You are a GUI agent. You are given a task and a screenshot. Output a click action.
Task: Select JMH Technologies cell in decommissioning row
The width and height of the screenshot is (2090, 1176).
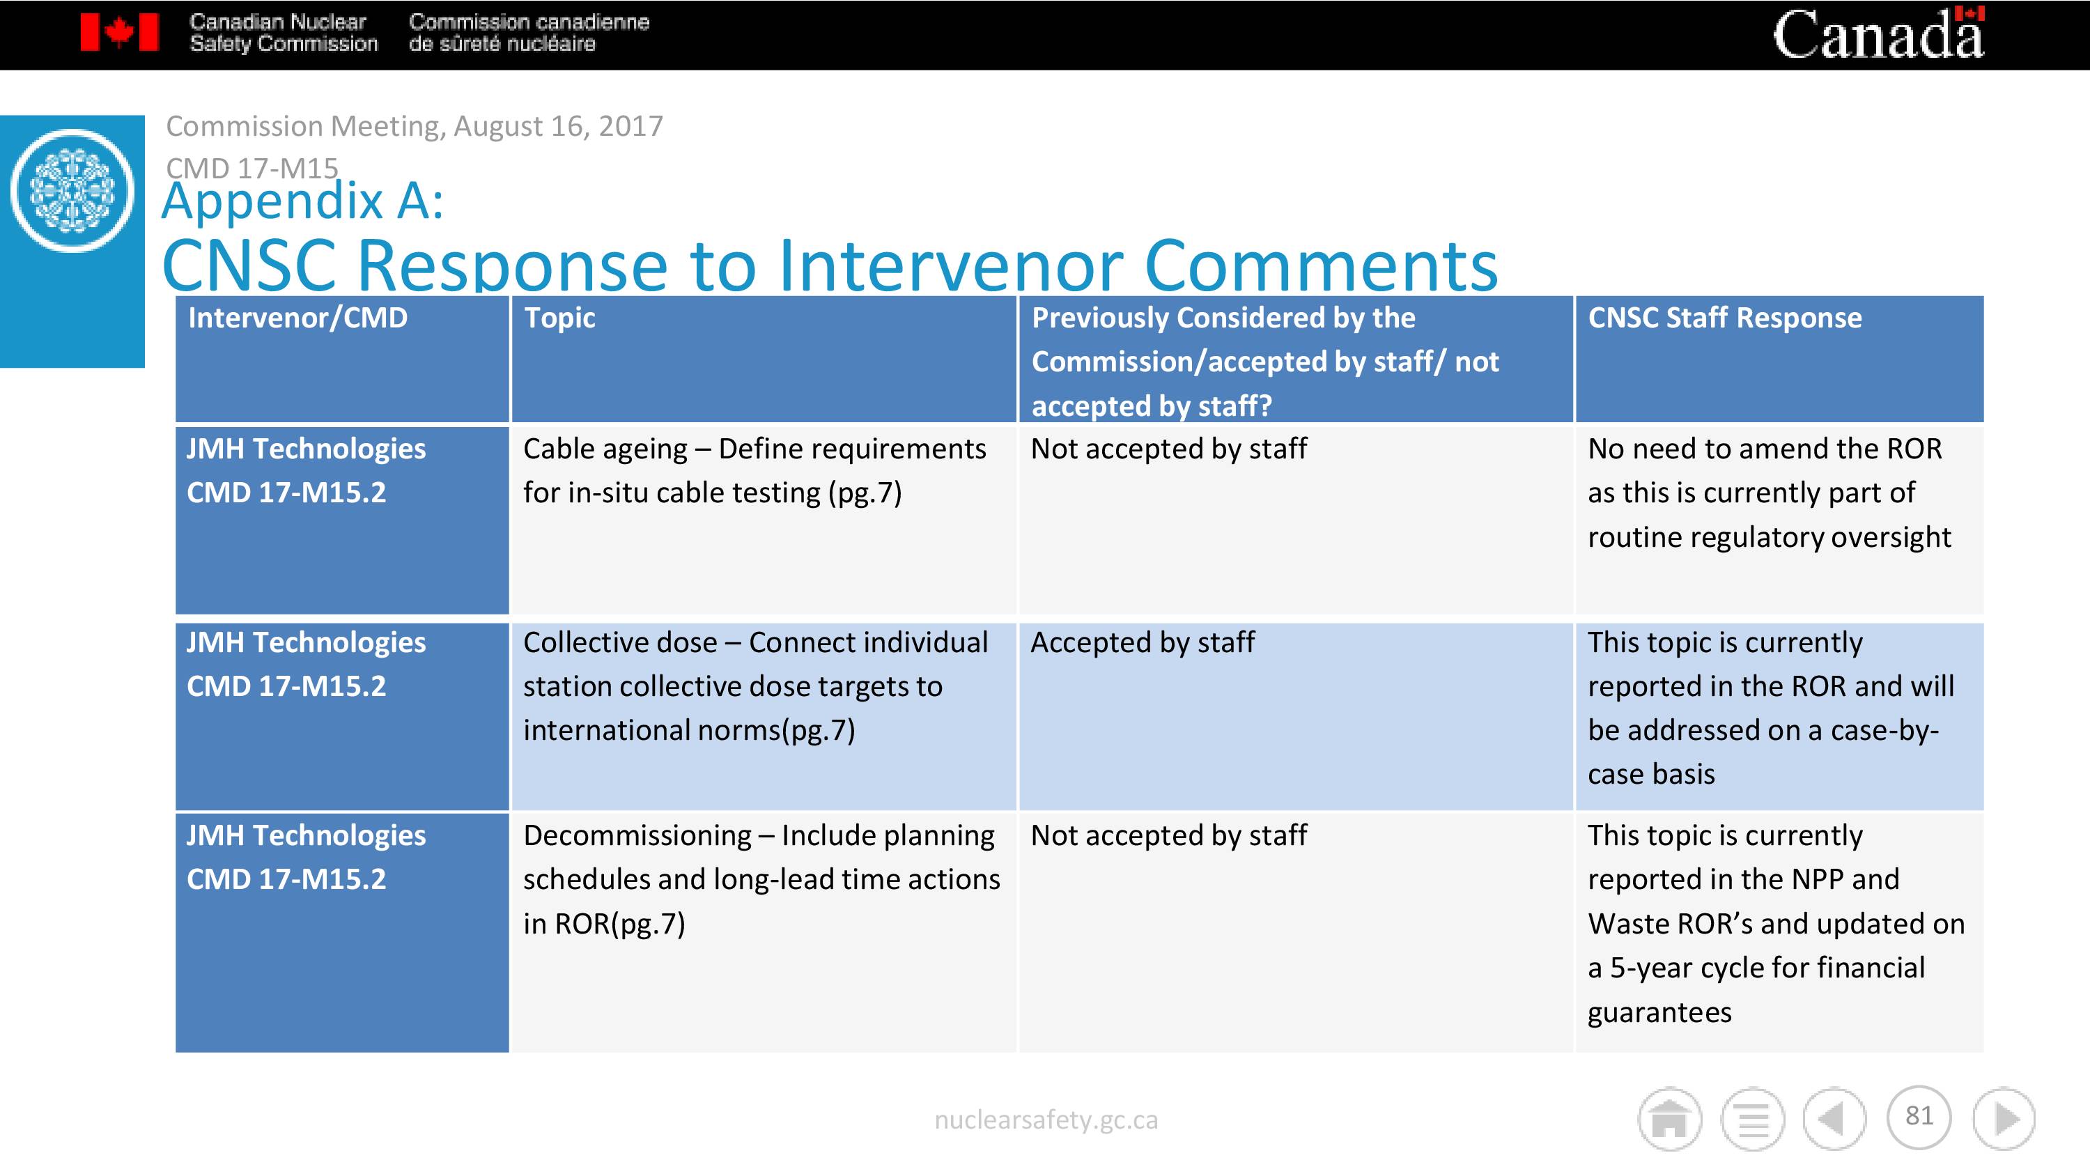pos(342,933)
